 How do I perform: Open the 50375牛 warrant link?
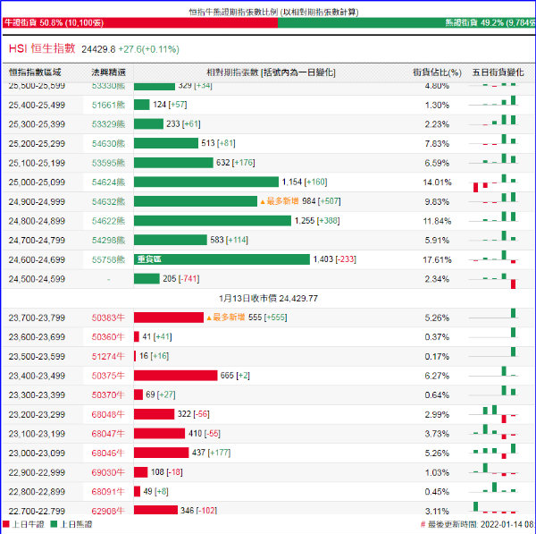click(x=108, y=376)
